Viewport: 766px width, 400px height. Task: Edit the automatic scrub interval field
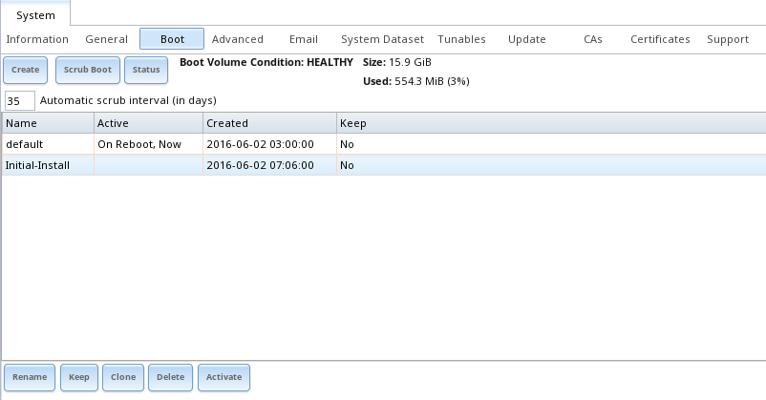click(19, 100)
